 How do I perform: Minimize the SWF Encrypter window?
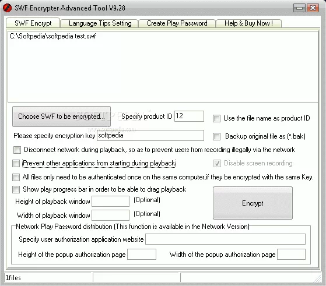(299, 8)
